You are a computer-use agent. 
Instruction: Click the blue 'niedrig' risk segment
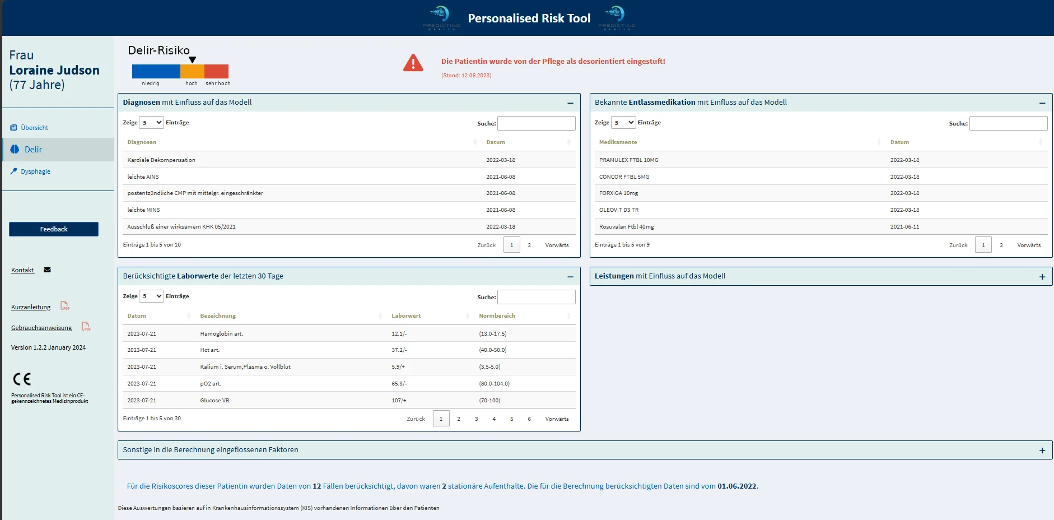156,71
